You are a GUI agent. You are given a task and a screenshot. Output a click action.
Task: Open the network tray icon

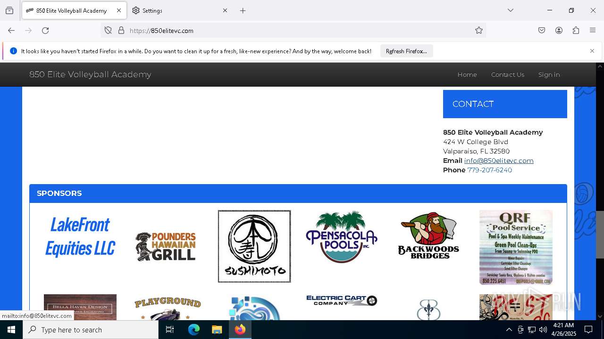point(532,330)
